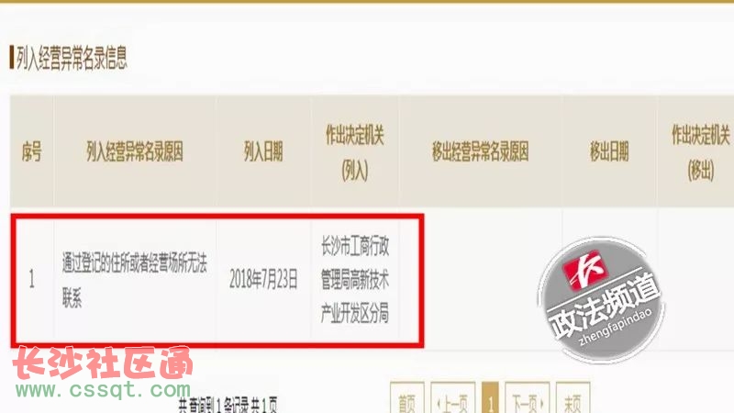Click the 列入经营异常名录信息 section heading
The width and height of the screenshot is (734, 413).
point(72,58)
